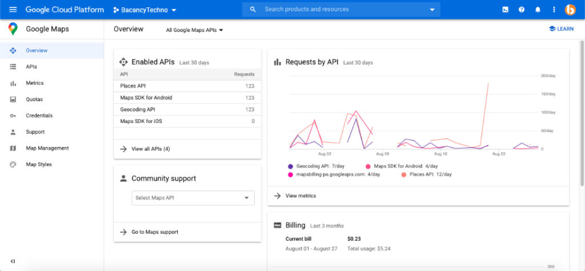Click the API column header

pyautogui.click(x=124, y=74)
